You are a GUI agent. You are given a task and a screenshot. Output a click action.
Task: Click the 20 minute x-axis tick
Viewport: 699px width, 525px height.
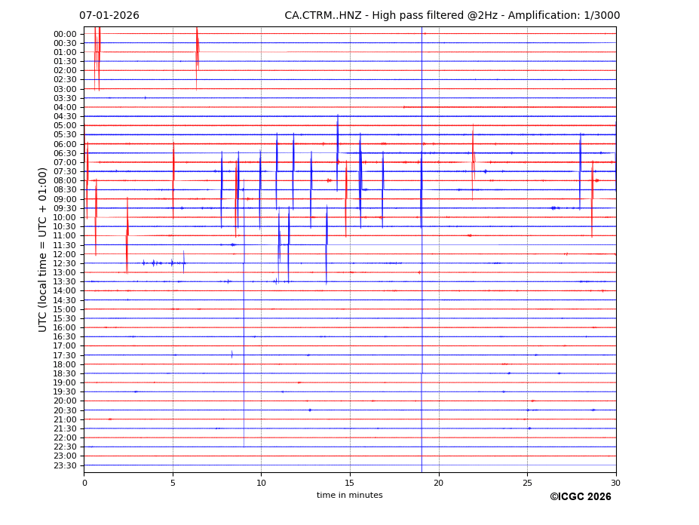439,483
